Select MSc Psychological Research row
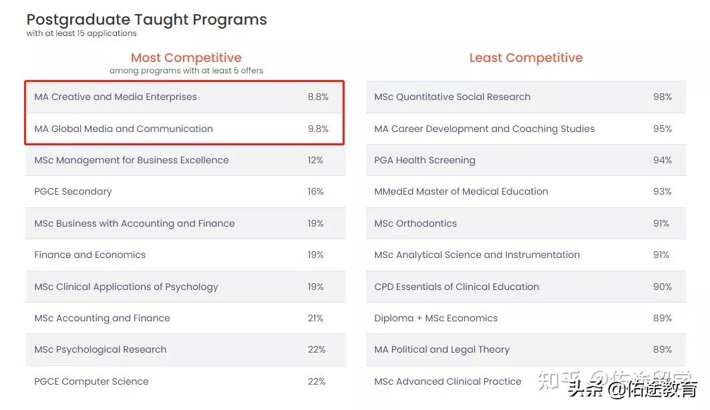This screenshot has width=710, height=410. point(100,349)
